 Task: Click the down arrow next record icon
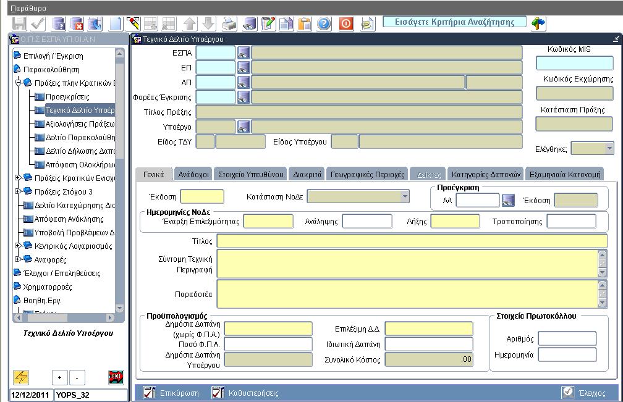tap(209, 24)
